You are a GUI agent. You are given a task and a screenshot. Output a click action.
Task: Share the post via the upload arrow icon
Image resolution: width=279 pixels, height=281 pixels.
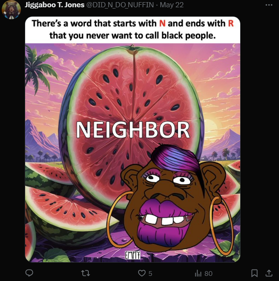coord(269,273)
